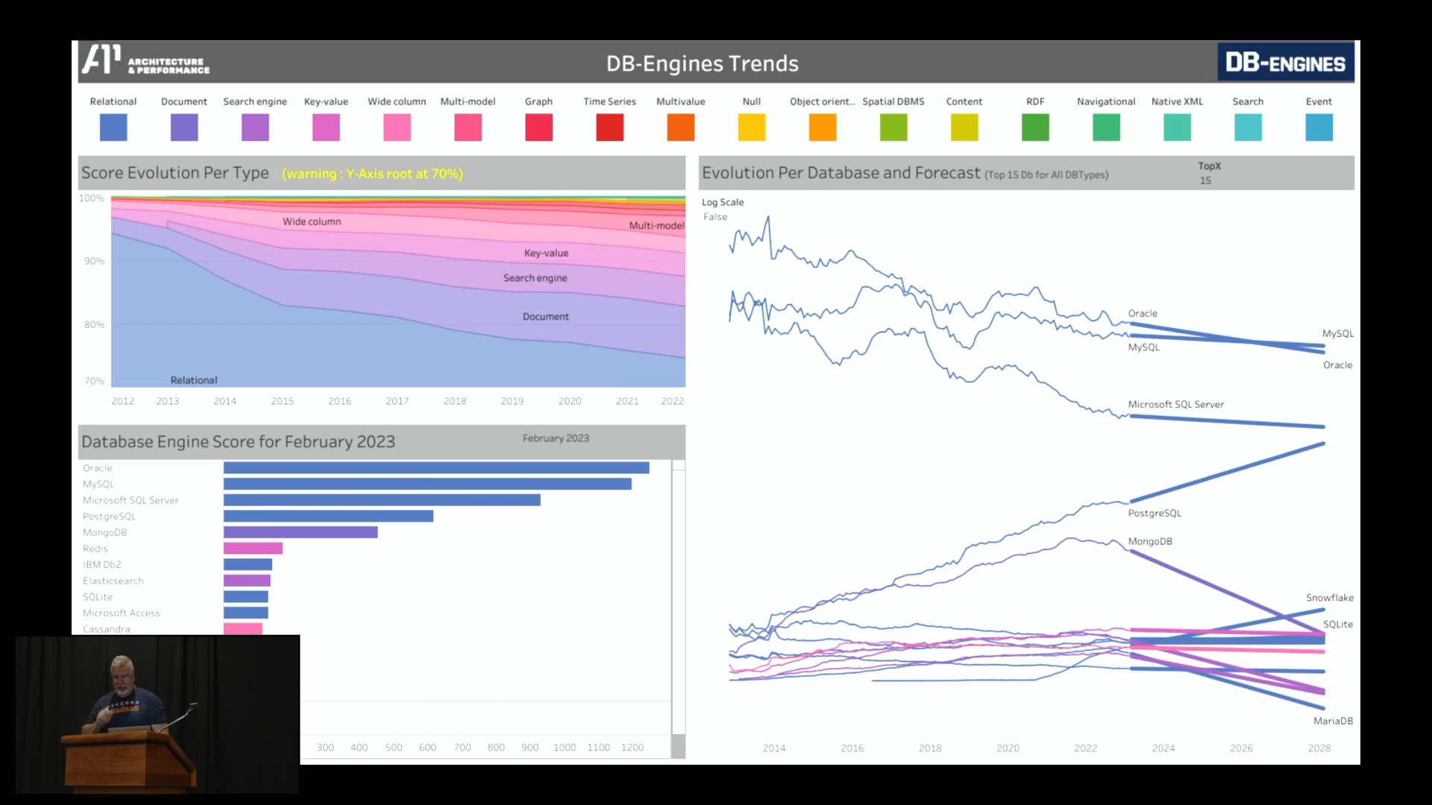Click the Search teal legend swatch
The height and width of the screenshot is (805, 1432).
pos(1248,127)
